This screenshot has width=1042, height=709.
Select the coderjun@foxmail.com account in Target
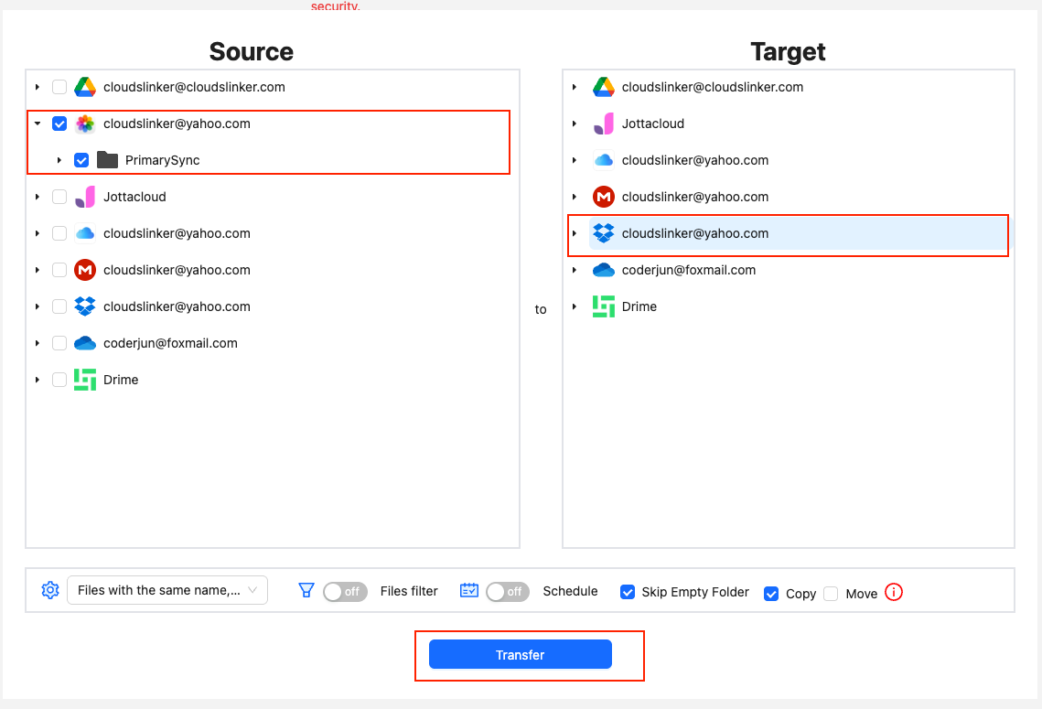pos(689,270)
